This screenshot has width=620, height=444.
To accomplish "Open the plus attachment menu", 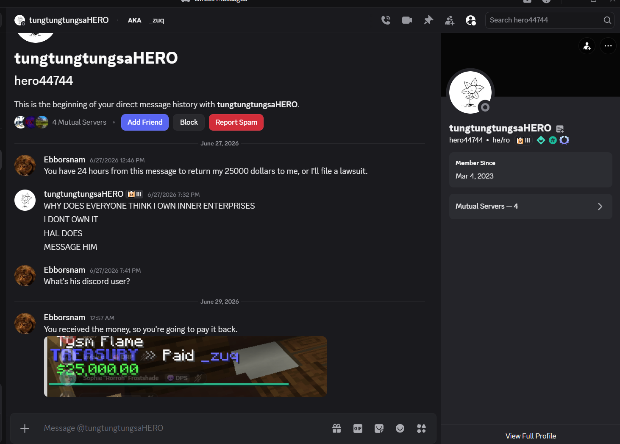I will pos(25,428).
